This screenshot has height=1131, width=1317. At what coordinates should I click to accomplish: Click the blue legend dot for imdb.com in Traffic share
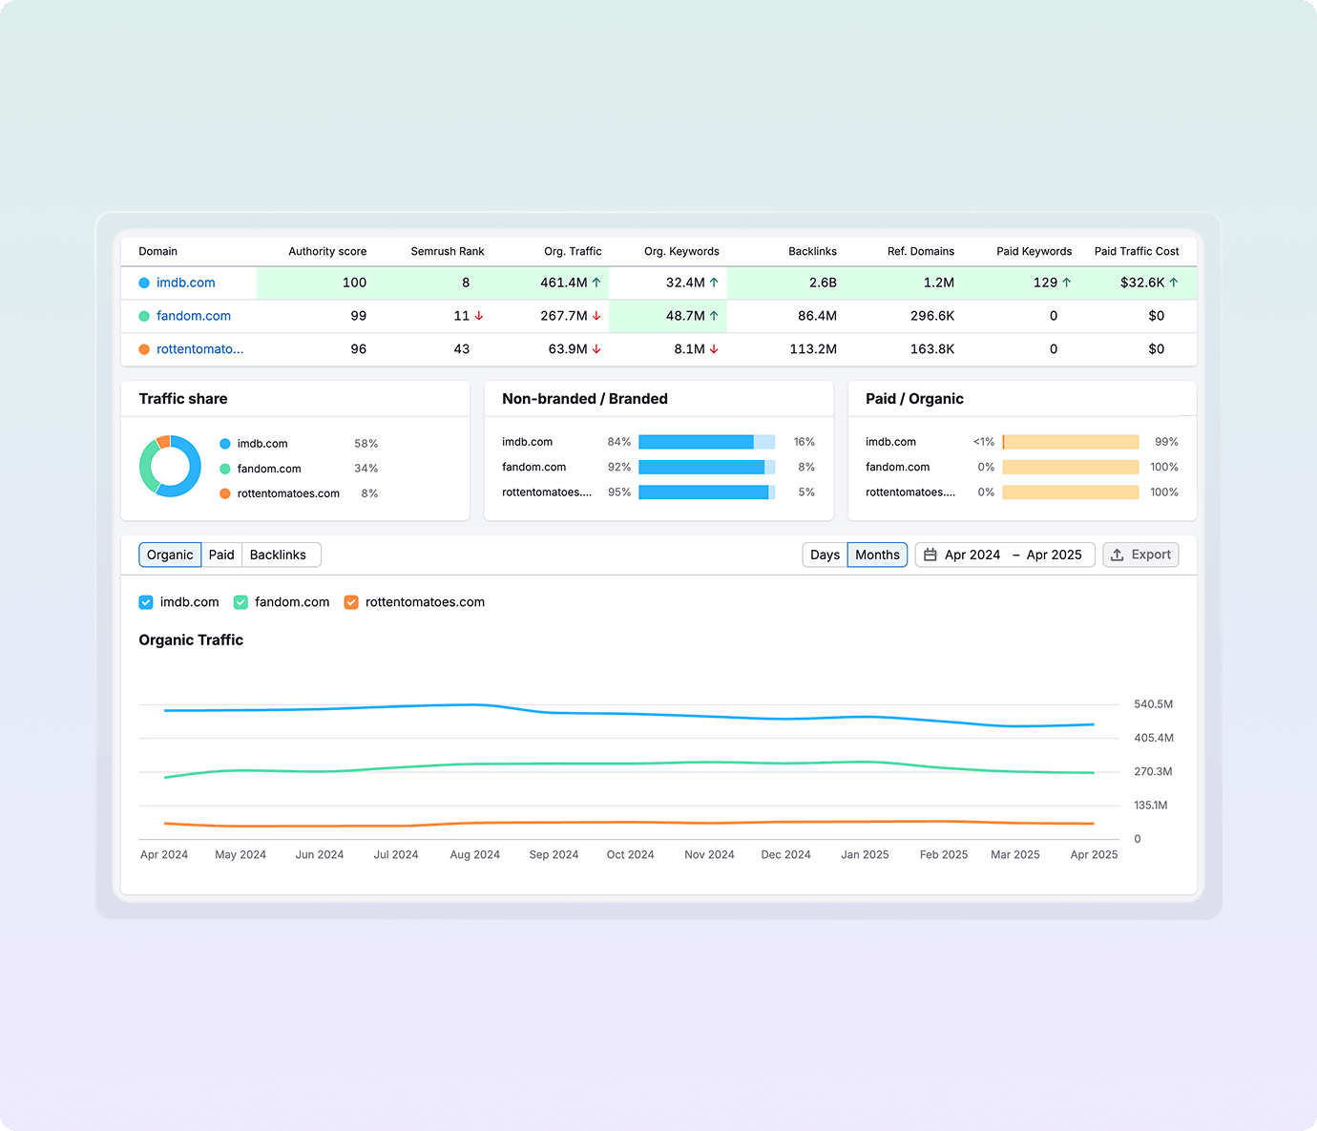tap(225, 444)
